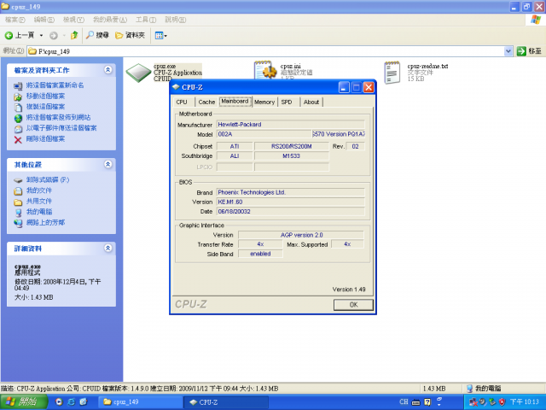Screen dimensions: 546x410
Task: Open the Edit (編輯) menu
Action: 44,20
